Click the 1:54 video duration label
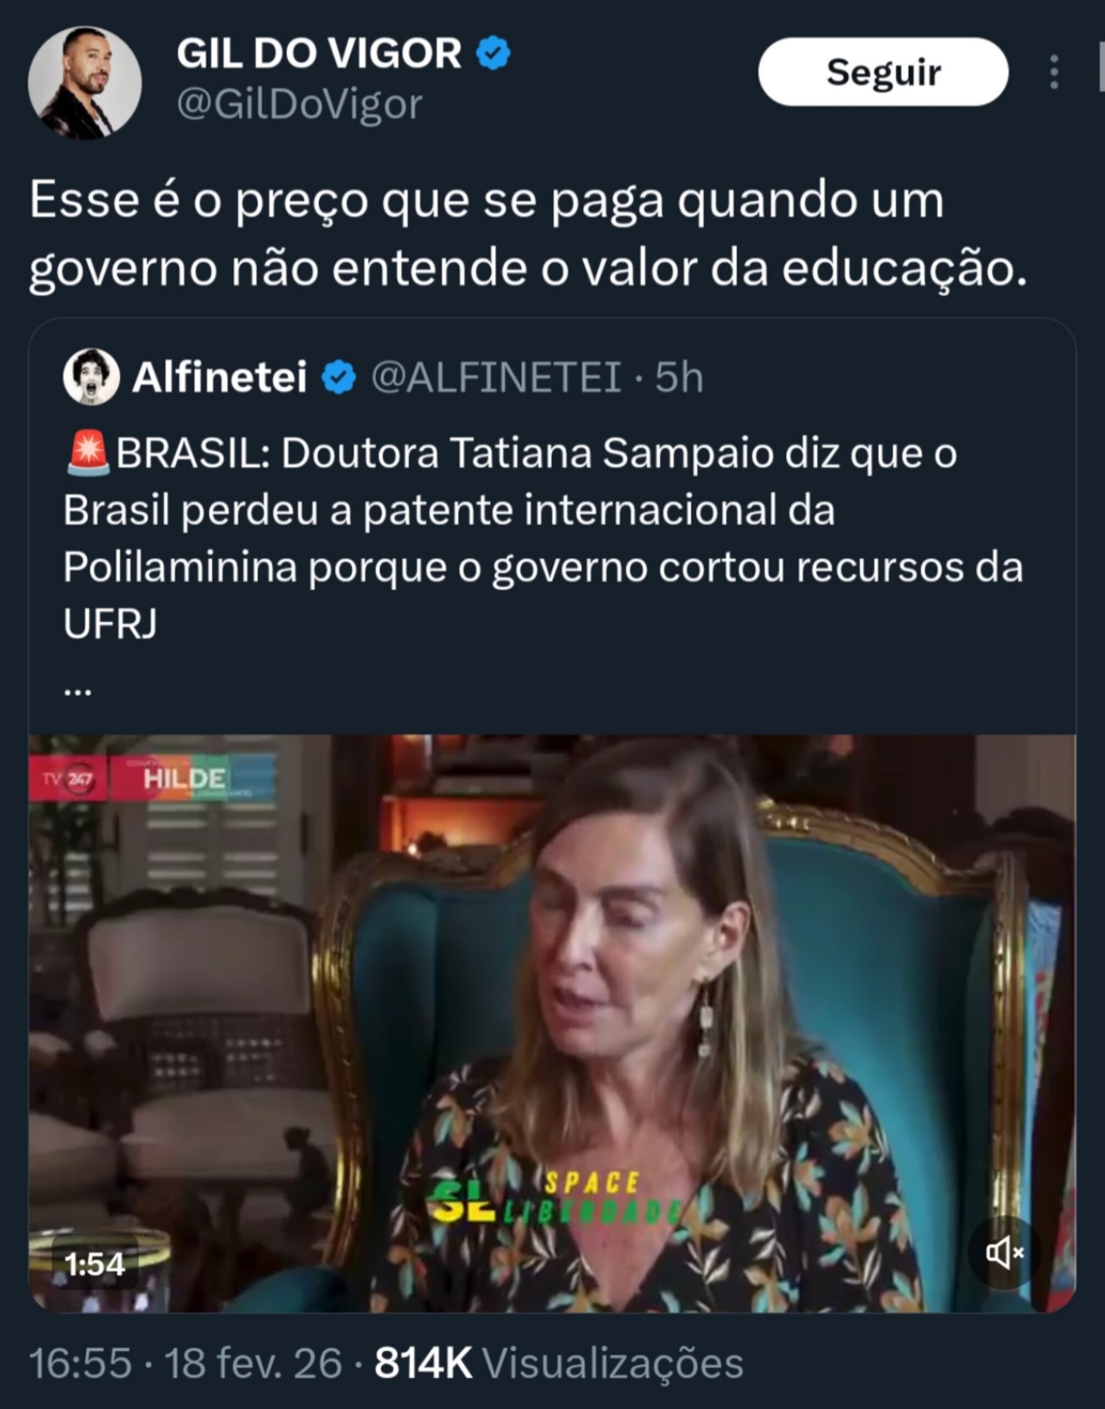Viewport: 1105px width, 1409px height. [x=94, y=1264]
